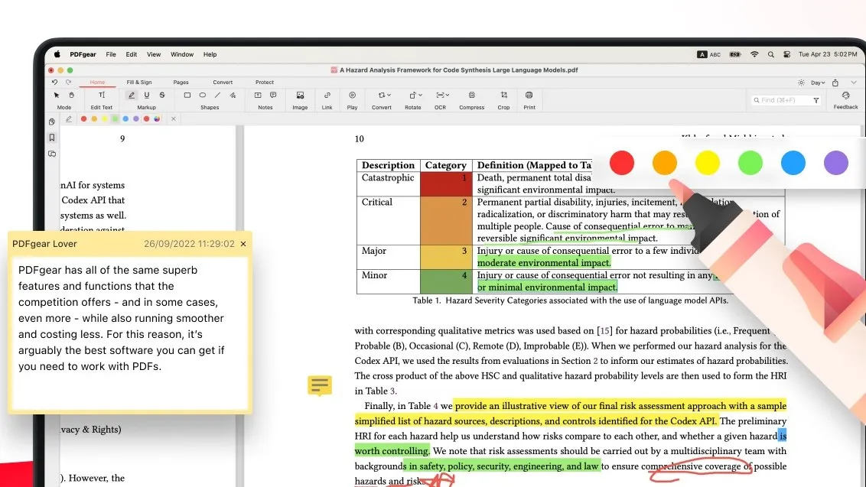Viewport: 866px width, 487px height.
Task: Open the Day display mode dropdown
Action: coord(818,83)
